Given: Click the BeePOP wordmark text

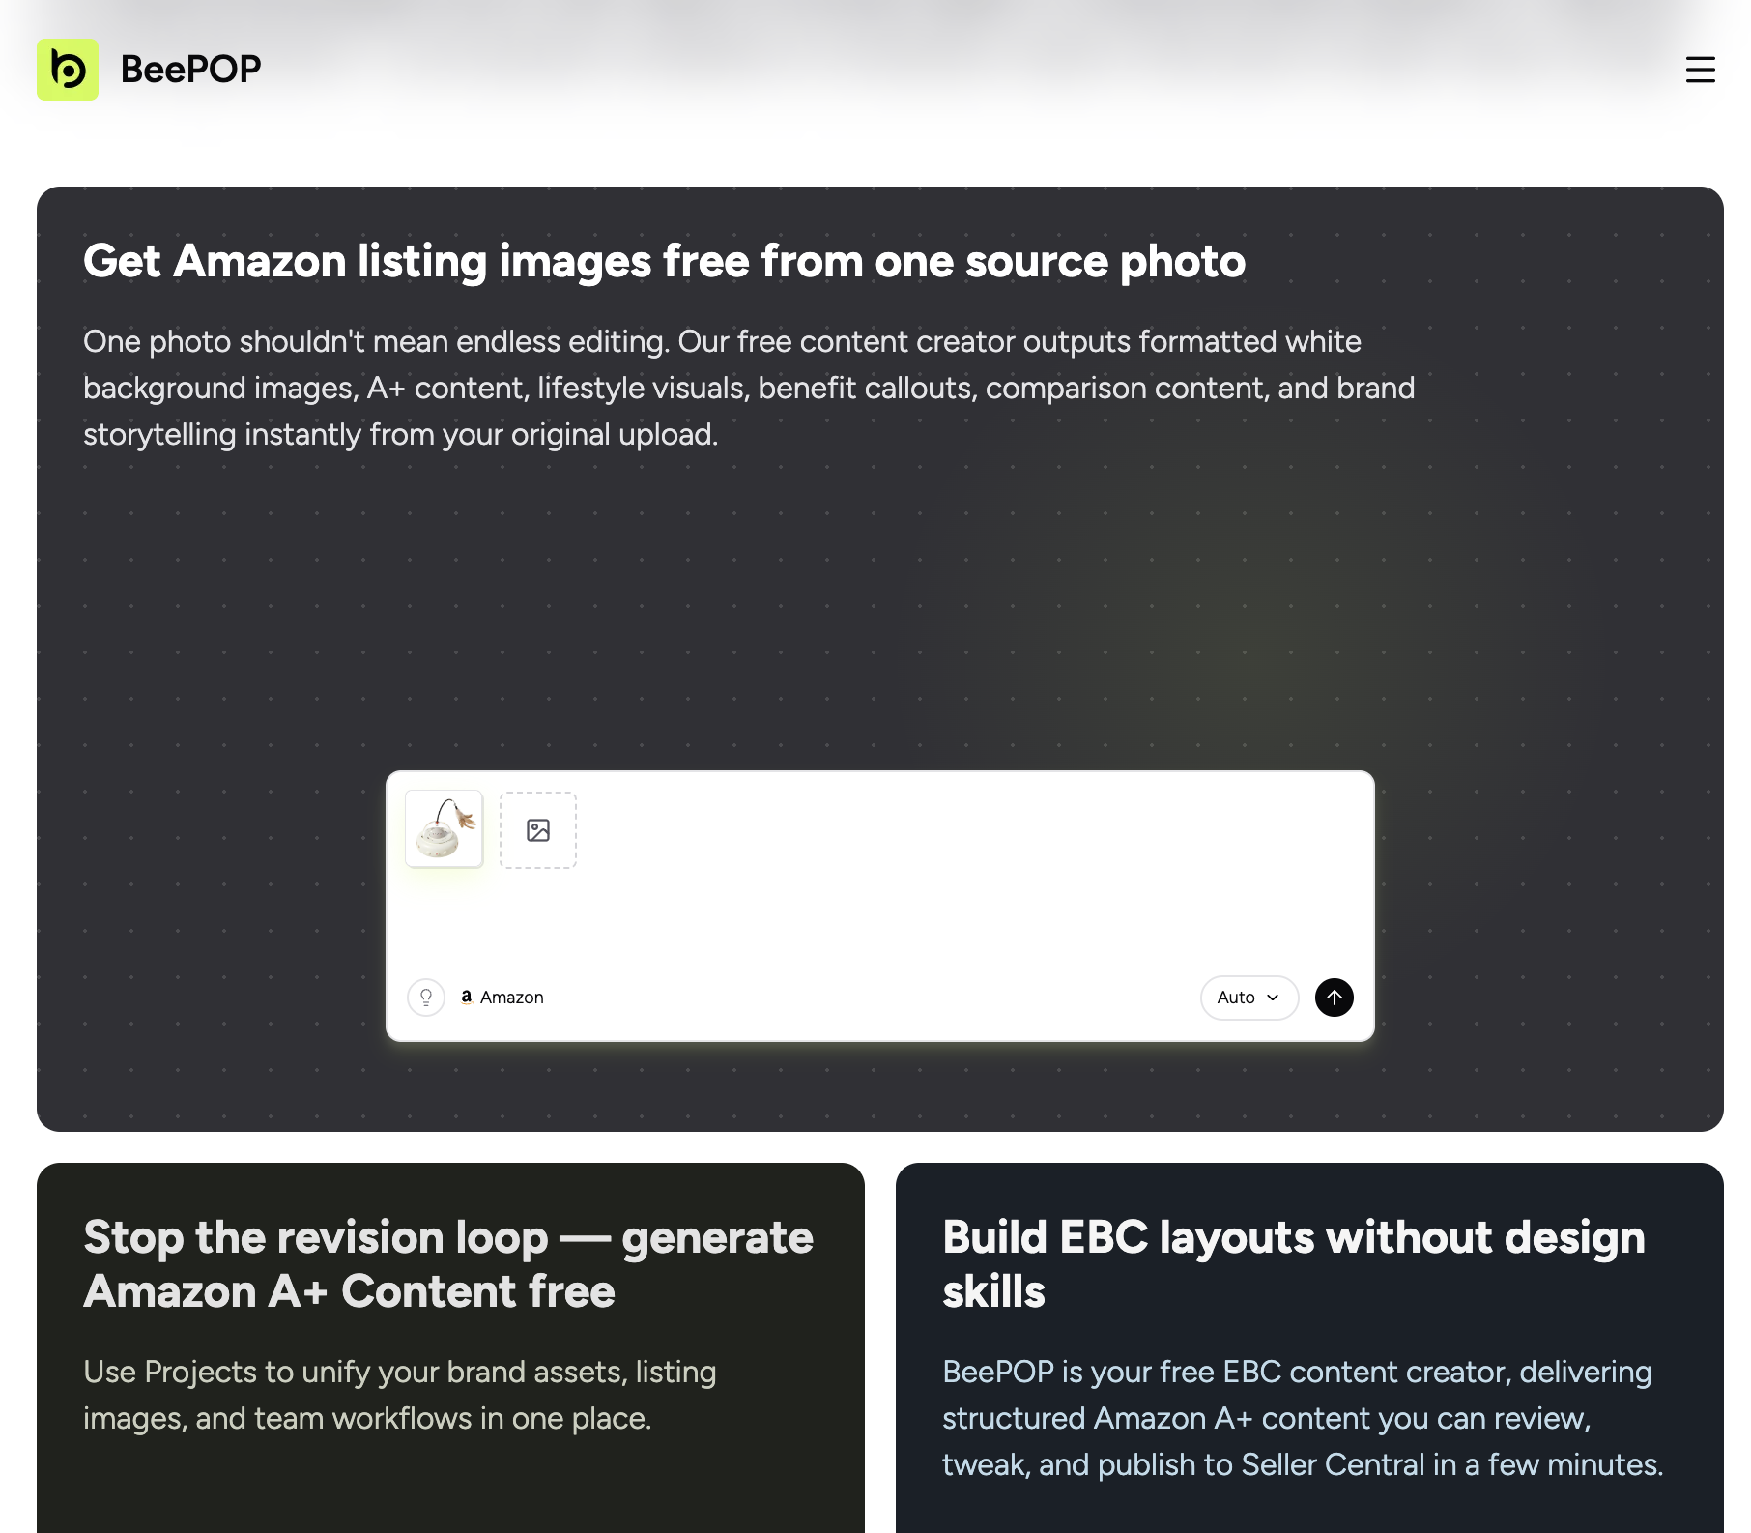Looking at the screenshot, I should click(x=190, y=70).
